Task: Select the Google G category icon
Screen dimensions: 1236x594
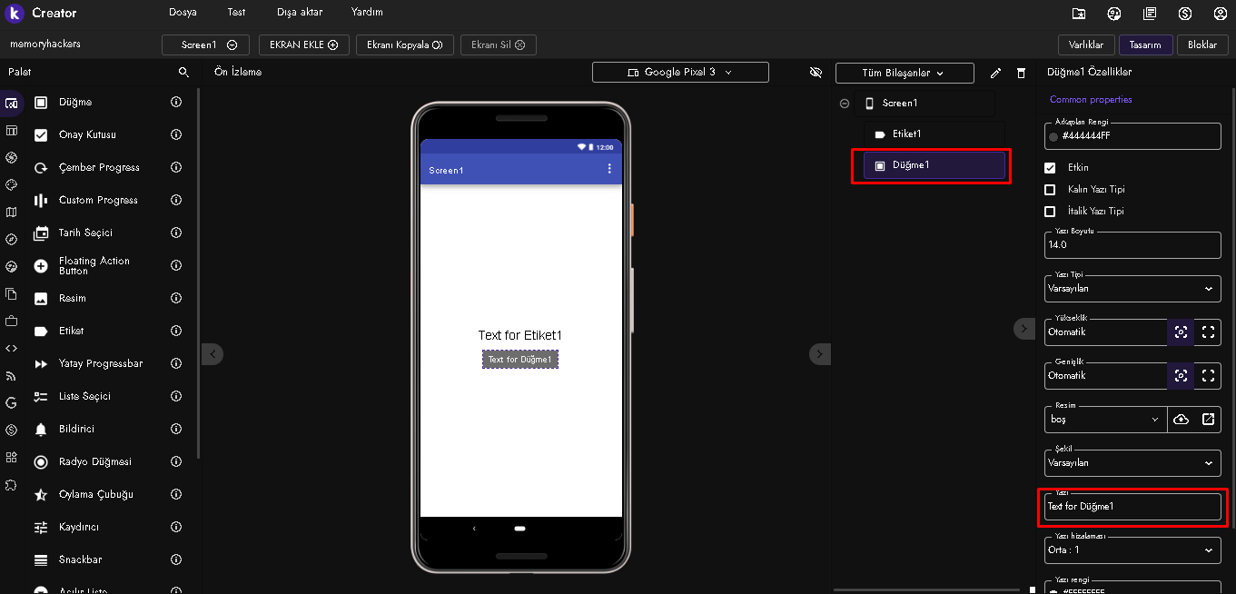Action: pos(11,402)
